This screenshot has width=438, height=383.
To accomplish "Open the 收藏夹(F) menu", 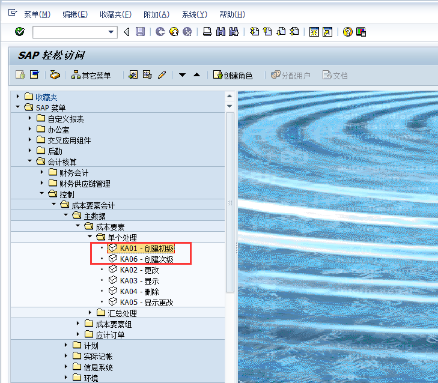I will [115, 14].
